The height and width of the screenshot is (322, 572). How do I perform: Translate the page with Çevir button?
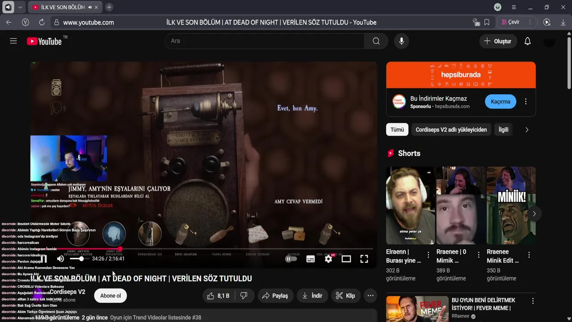tap(510, 22)
